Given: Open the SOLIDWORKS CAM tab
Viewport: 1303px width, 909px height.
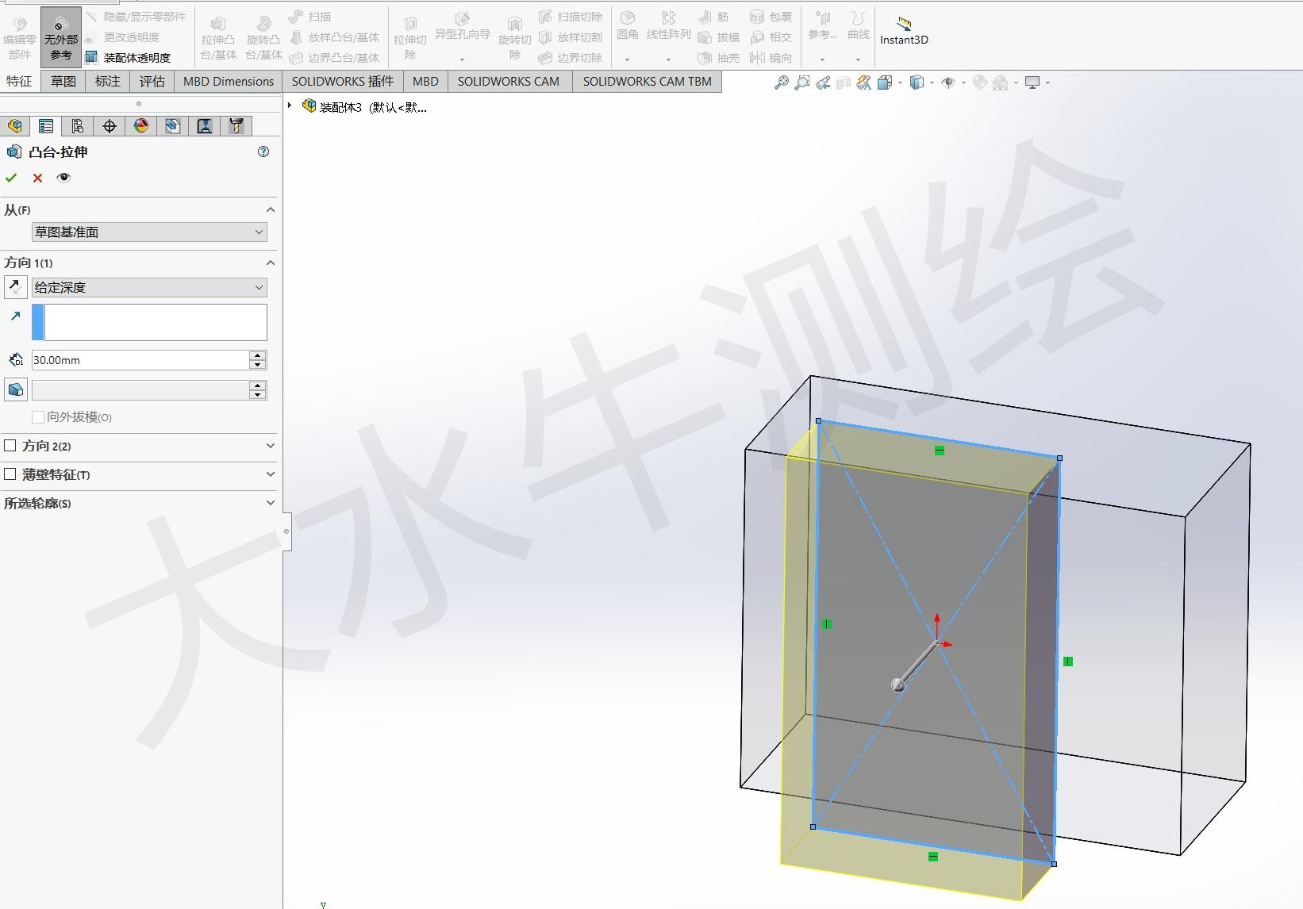Looking at the screenshot, I should (x=508, y=81).
